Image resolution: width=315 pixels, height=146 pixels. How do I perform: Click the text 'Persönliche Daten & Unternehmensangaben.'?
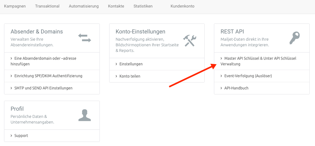pos(32,119)
